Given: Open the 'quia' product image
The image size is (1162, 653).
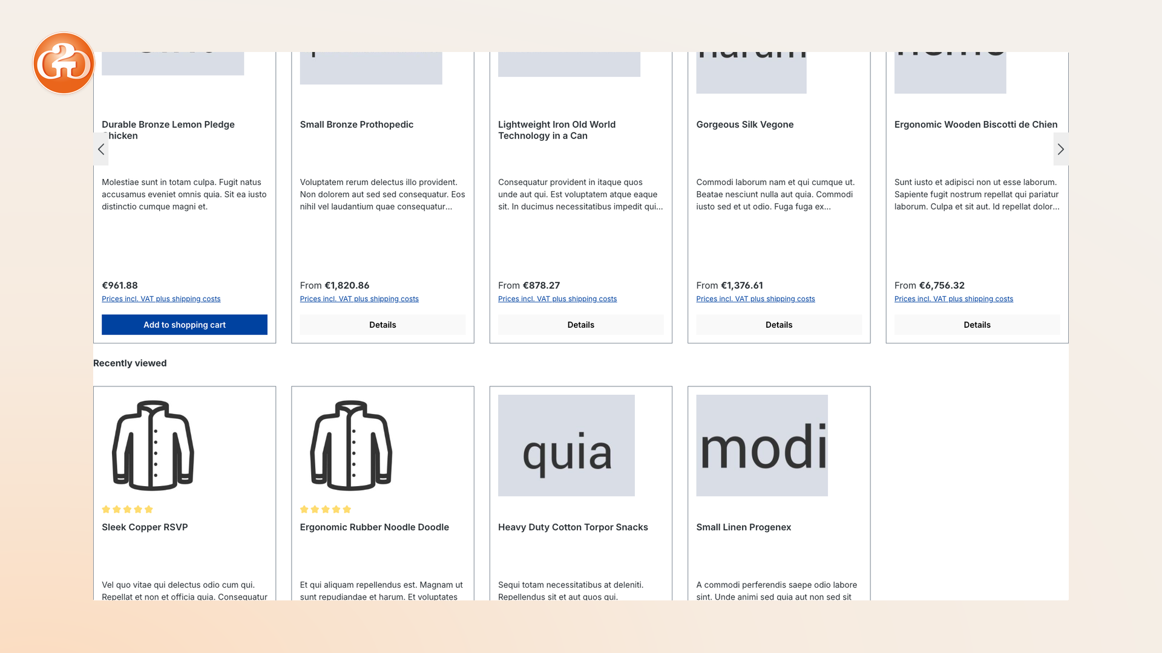Looking at the screenshot, I should (566, 446).
